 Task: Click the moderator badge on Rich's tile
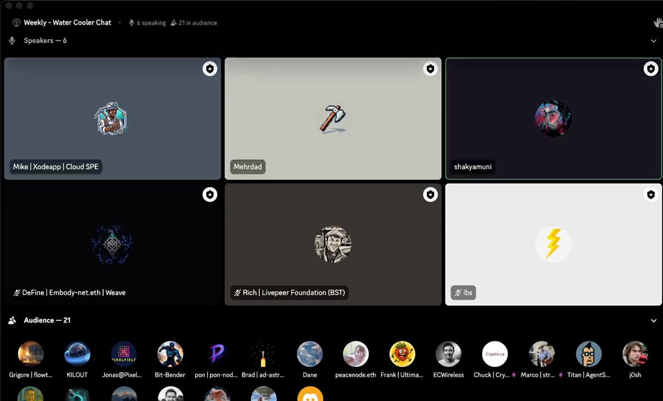click(x=431, y=194)
